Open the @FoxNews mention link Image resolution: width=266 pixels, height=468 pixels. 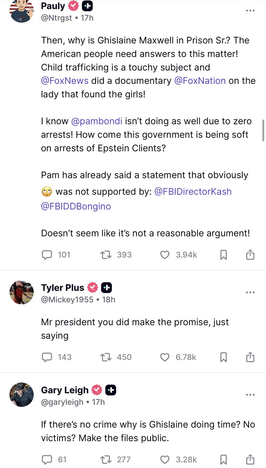pyautogui.click(x=65, y=81)
